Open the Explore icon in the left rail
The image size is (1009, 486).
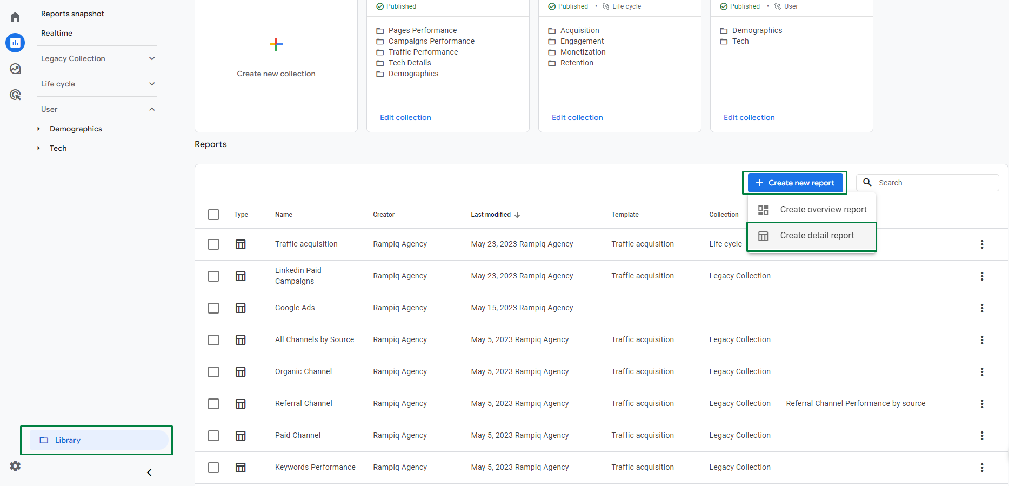15,69
